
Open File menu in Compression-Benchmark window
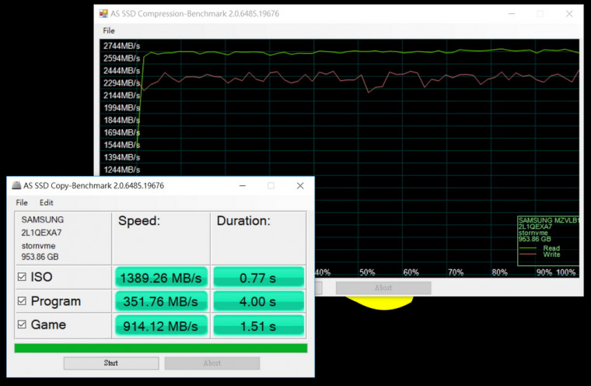click(109, 30)
